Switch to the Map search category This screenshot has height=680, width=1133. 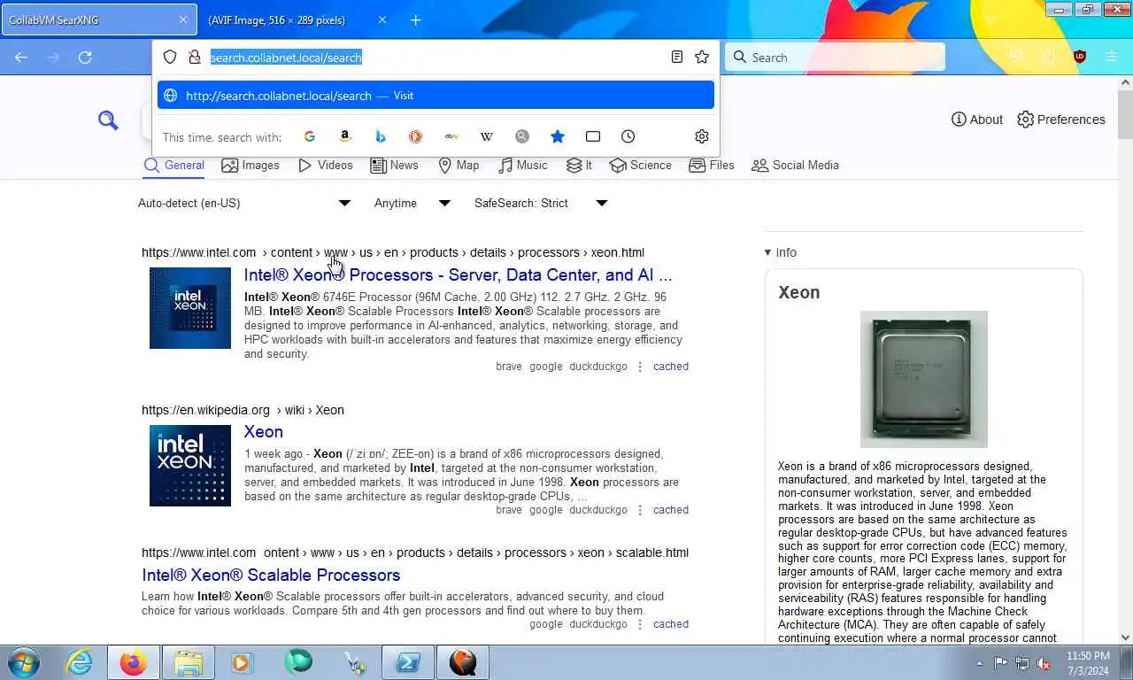click(459, 166)
